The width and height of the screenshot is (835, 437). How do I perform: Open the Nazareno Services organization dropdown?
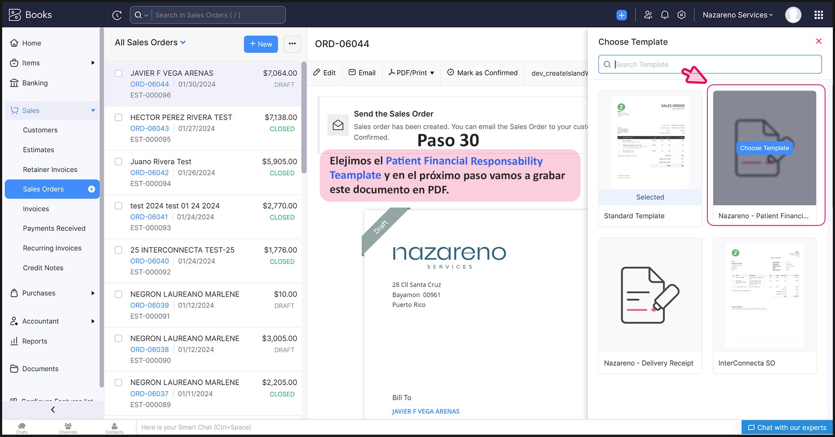[x=737, y=15]
